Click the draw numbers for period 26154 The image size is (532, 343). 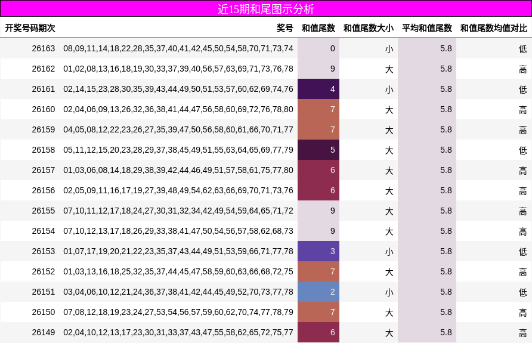click(178, 231)
